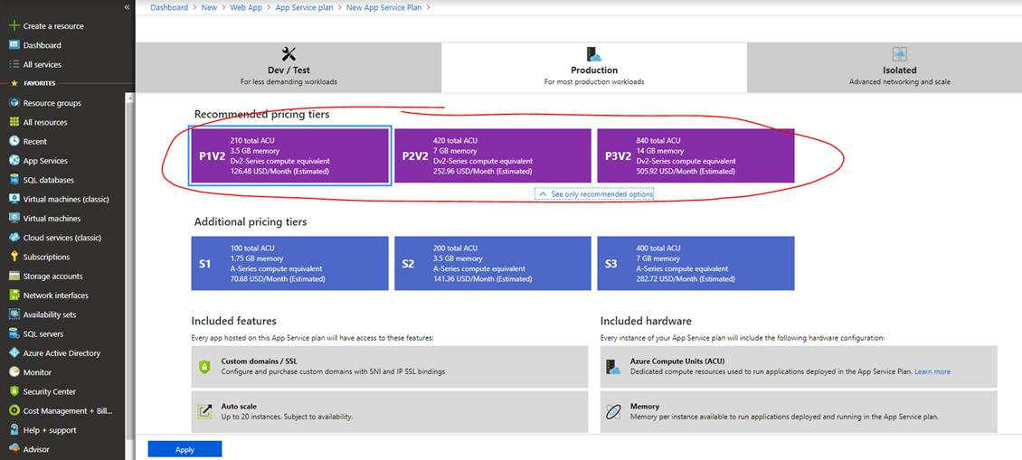Open Subscriptions key icon

pos(14,257)
